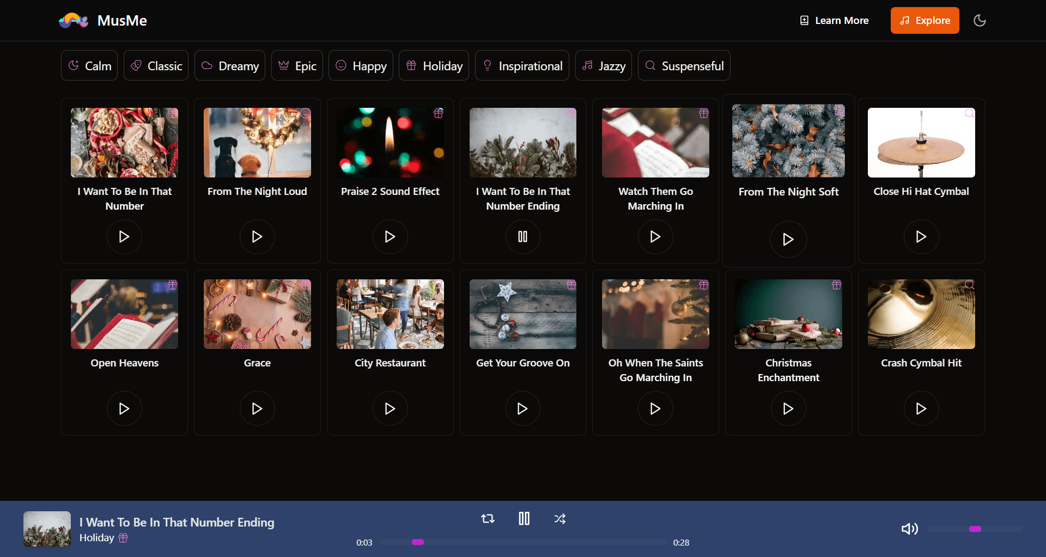
Task: Click the magnifier icon on Close Hi Hat Cymbal card
Action: pos(969,113)
